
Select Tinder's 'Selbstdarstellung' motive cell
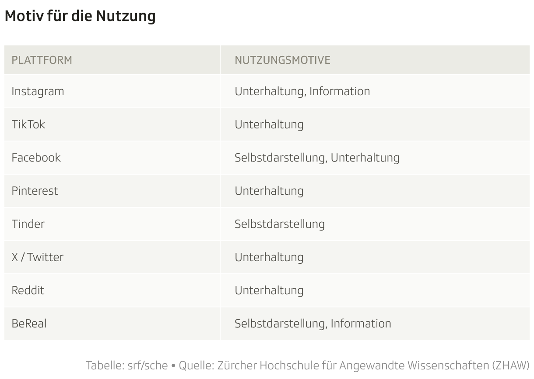click(375, 224)
